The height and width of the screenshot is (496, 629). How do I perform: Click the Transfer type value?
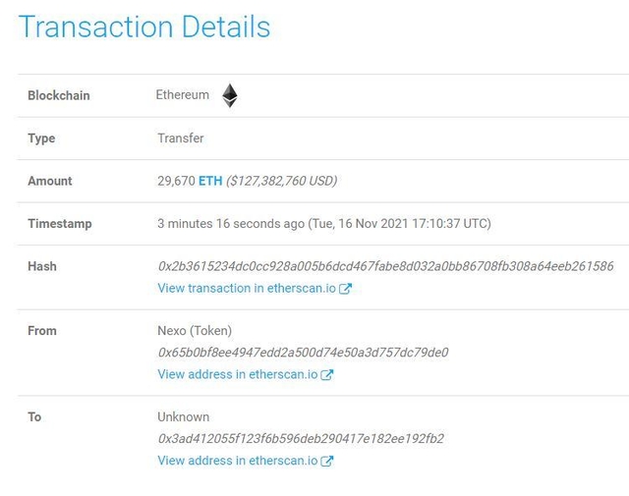point(181,138)
